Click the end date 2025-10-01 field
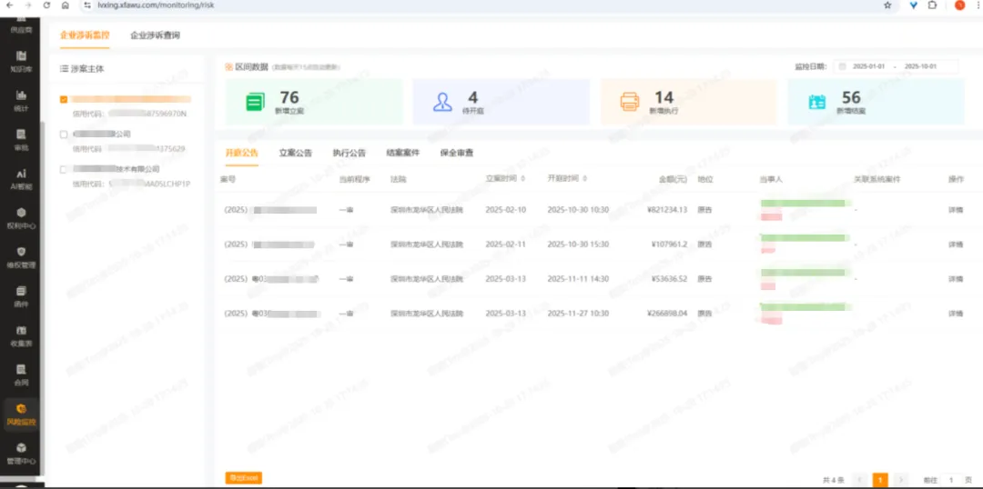This screenshot has width=983, height=489. click(920, 66)
